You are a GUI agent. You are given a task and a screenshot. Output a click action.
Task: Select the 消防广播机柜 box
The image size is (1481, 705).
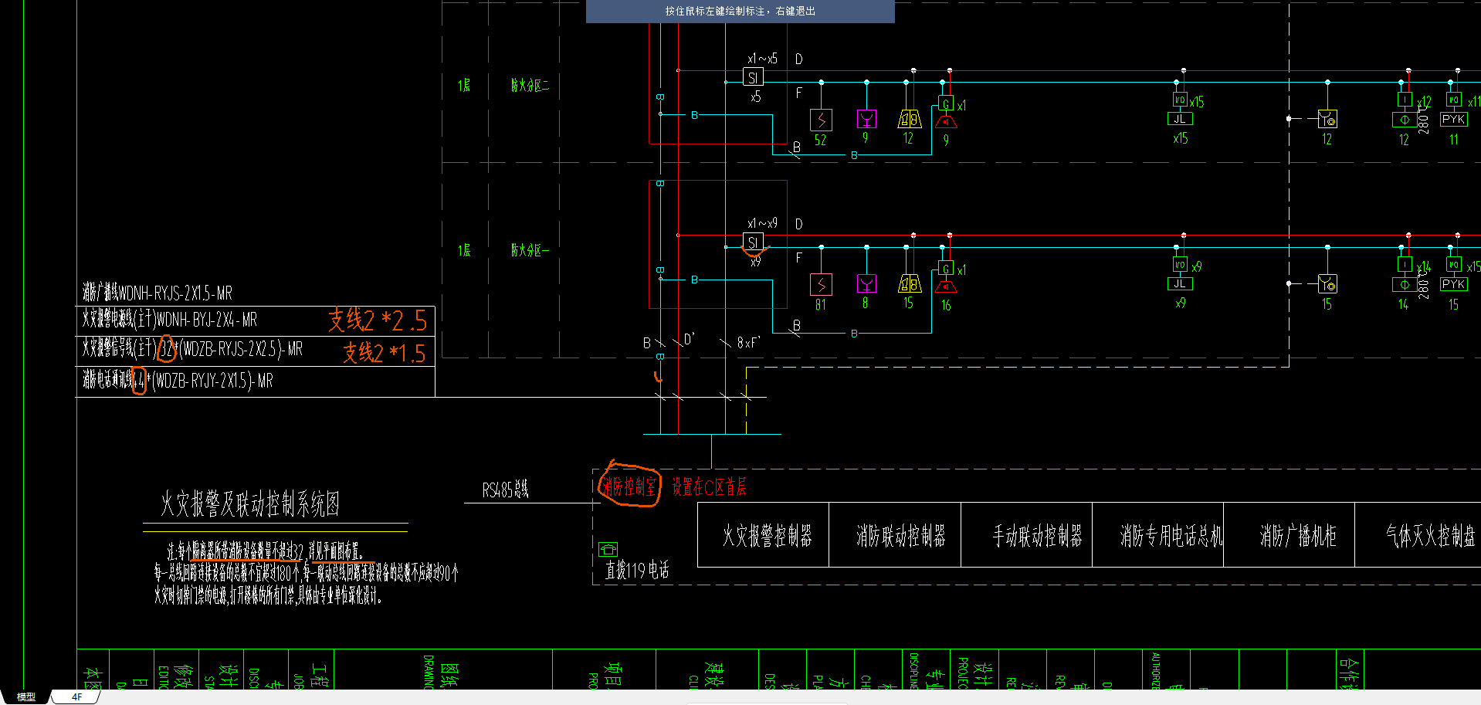1290,535
